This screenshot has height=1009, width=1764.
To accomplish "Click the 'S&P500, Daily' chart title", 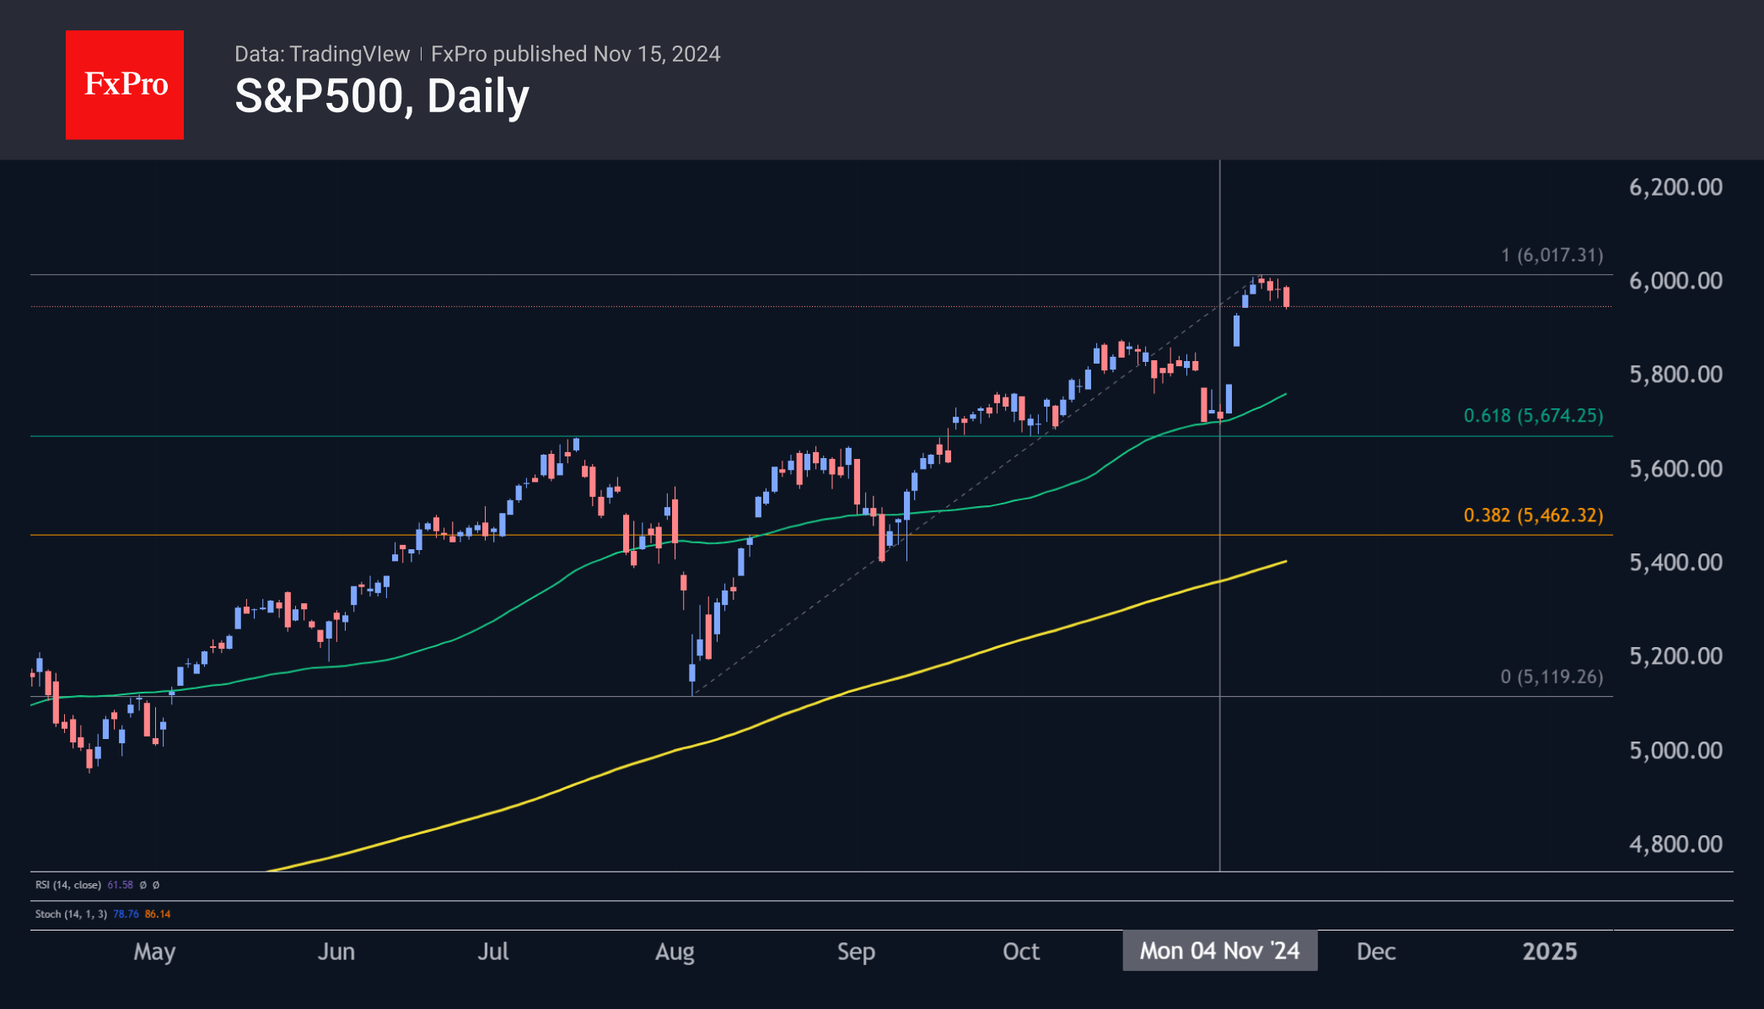I will (x=382, y=96).
